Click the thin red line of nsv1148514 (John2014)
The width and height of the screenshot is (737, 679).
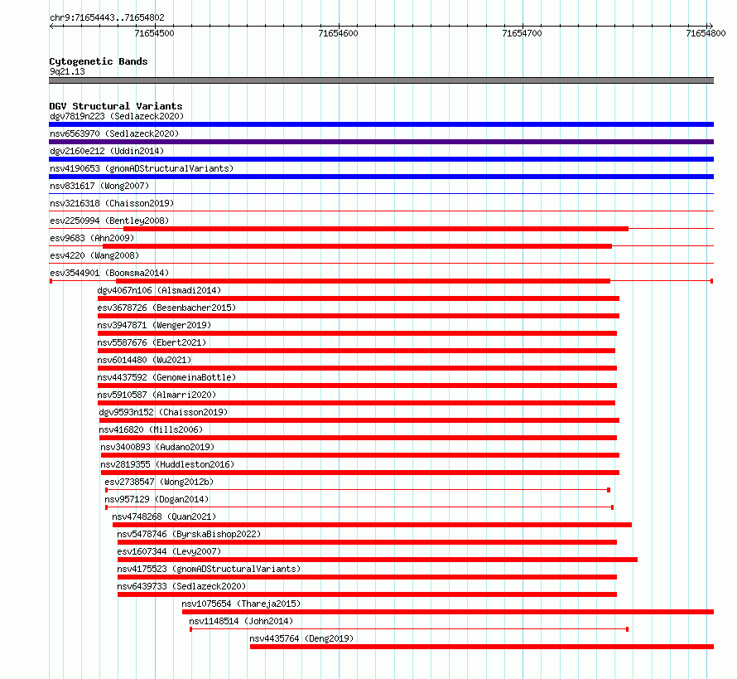(409, 629)
